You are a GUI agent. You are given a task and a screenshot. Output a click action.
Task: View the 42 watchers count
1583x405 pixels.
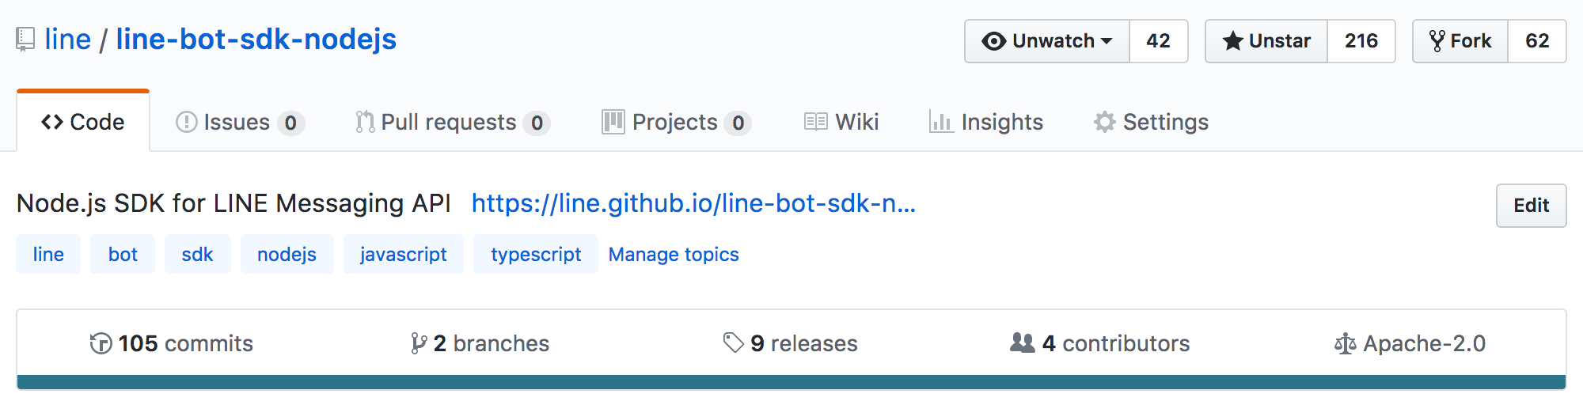[1158, 41]
